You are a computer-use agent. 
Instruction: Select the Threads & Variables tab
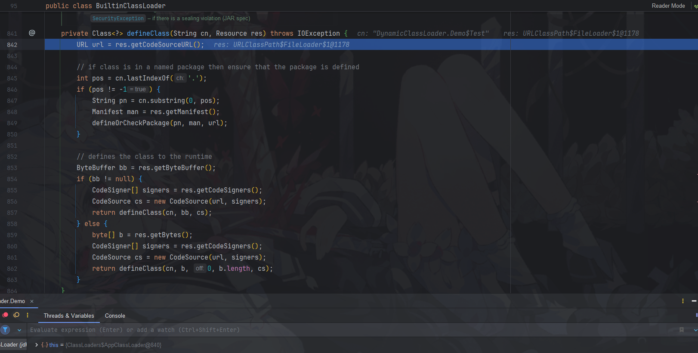pos(69,316)
